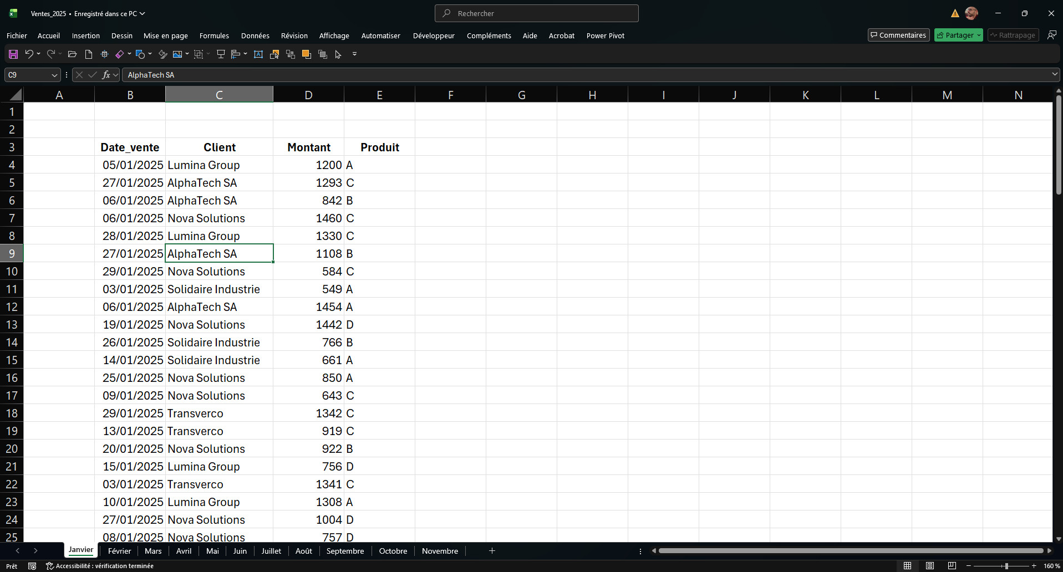The height and width of the screenshot is (572, 1063).
Task: Open the Partager button dropdown arrow
Action: click(979, 35)
